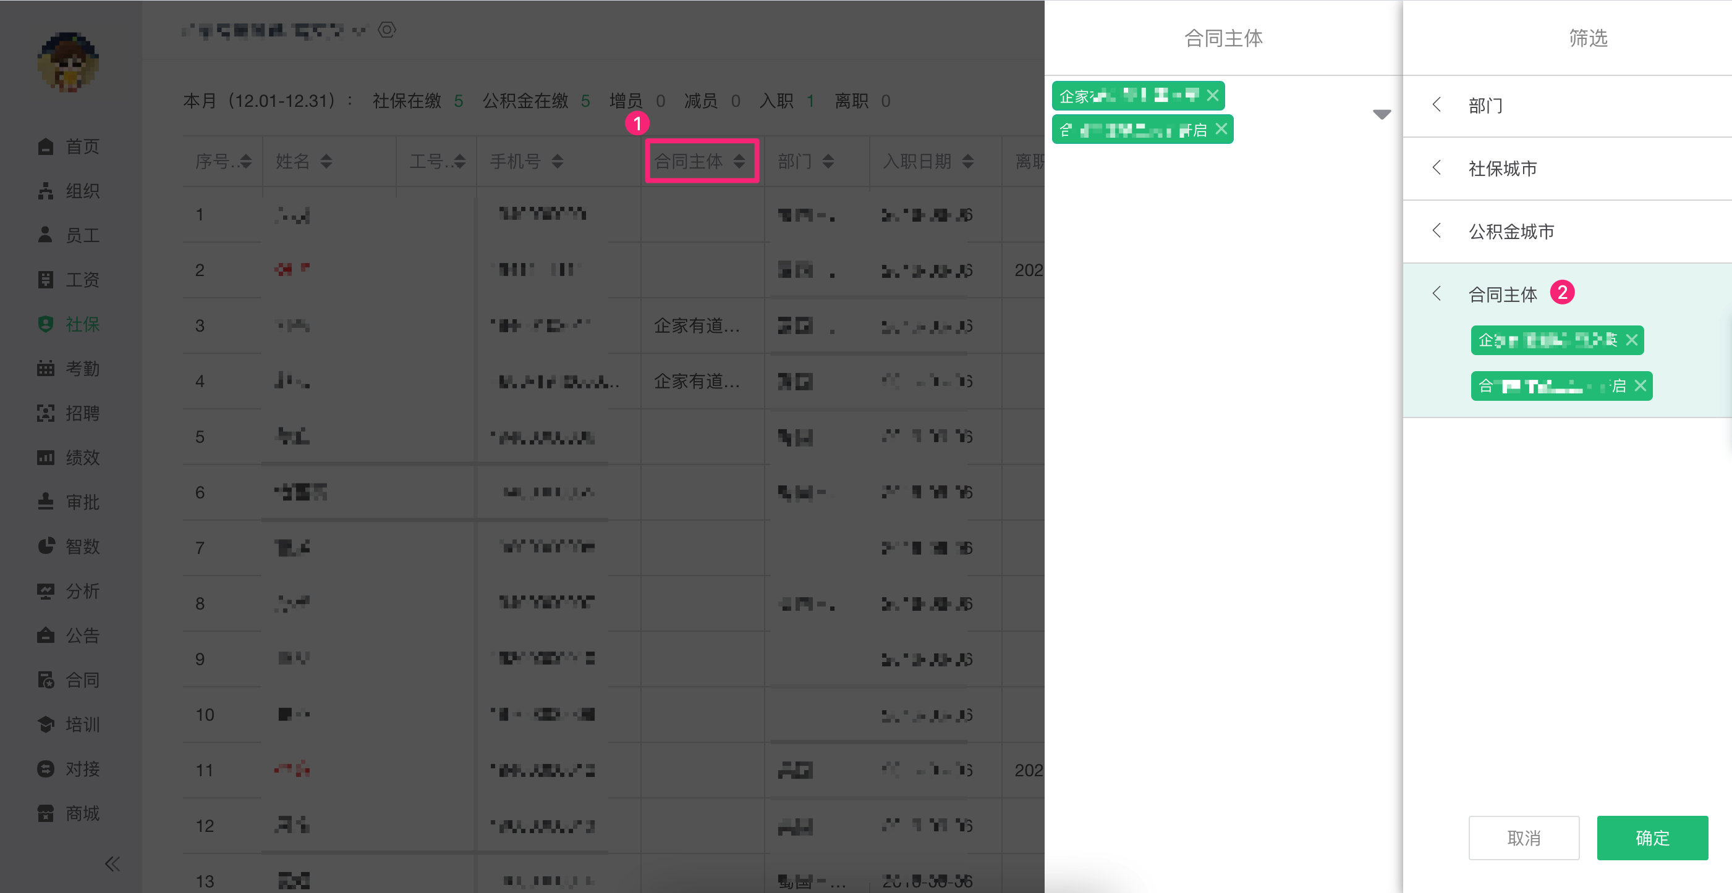Open the 审批 approval module

[x=82, y=502]
